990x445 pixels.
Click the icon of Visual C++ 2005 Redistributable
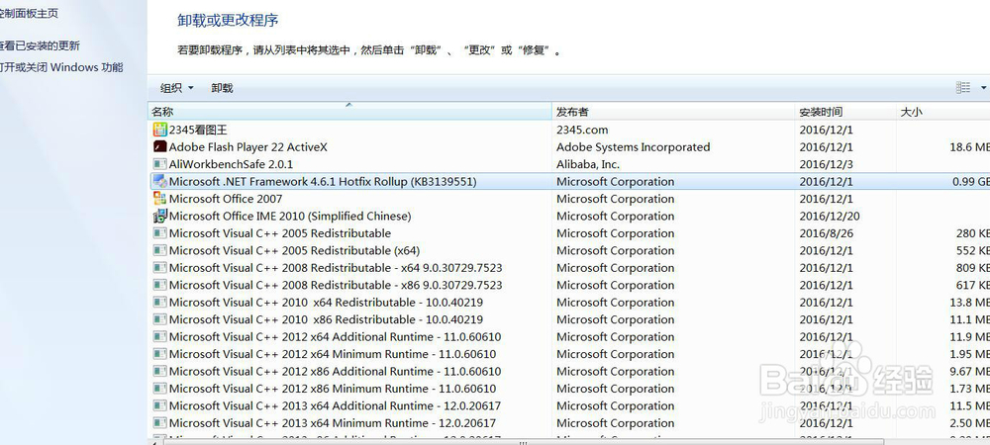coord(160,233)
